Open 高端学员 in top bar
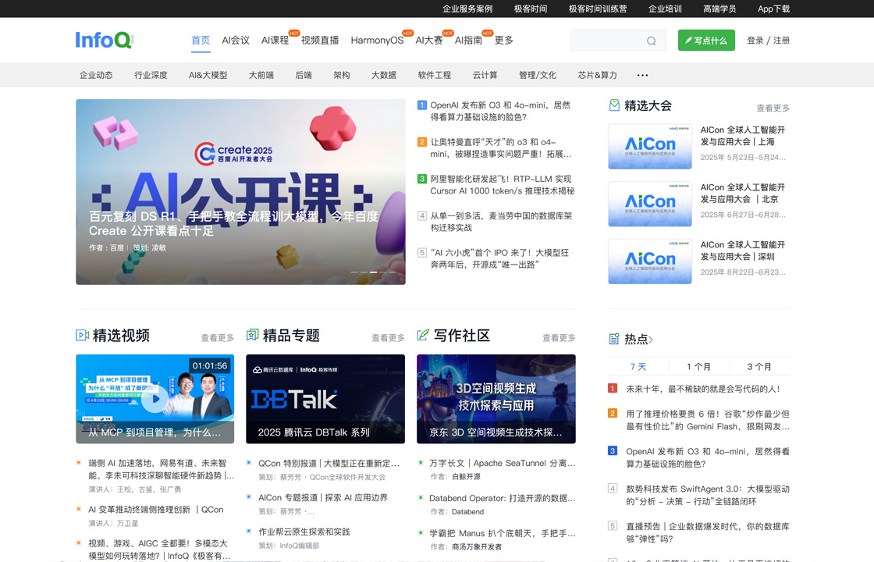874x562 pixels. [x=719, y=9]
